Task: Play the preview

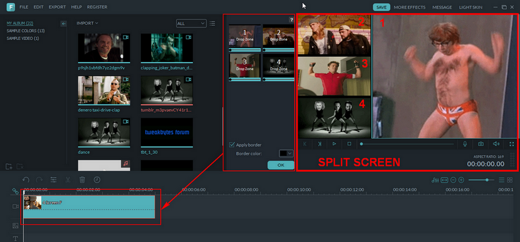Action: click(335, 144)
